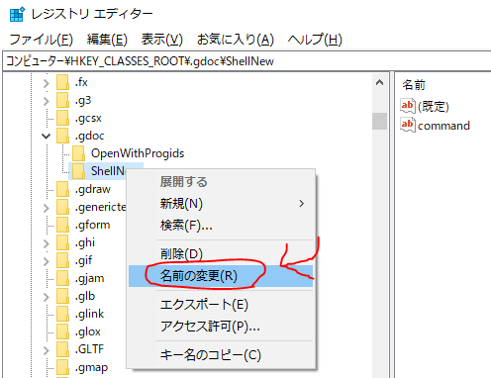
Task: Choose キー名のコピー(C) in context menu
Action: pos(221,355)
